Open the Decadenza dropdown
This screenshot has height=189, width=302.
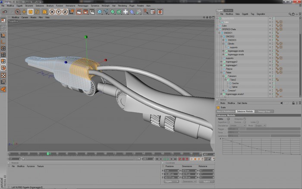237,126
